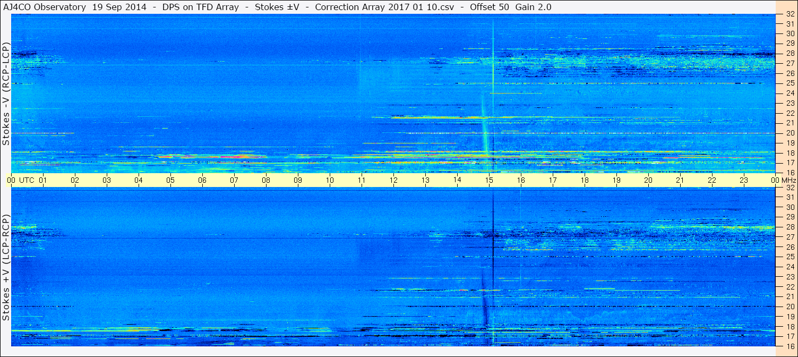This screenshot has width=798, height=357.
Task: Select the 03 hour marker
Action: [107, 180]
